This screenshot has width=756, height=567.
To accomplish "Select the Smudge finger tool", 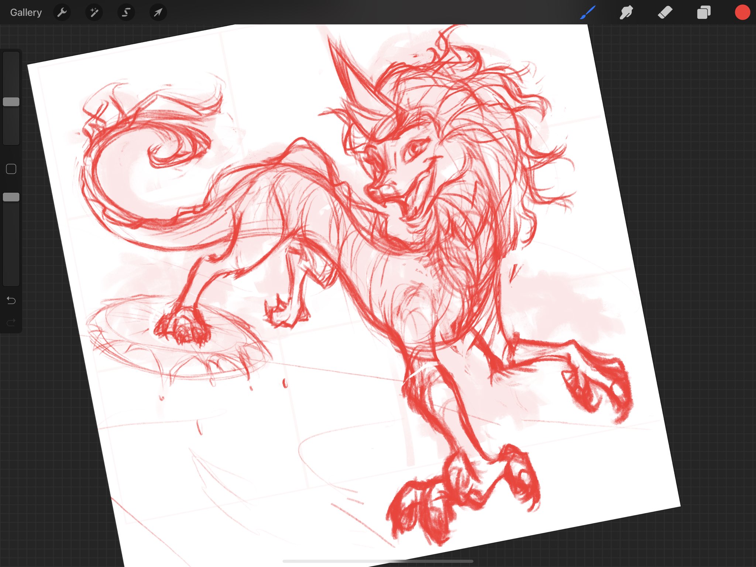I will coord(626,13).
